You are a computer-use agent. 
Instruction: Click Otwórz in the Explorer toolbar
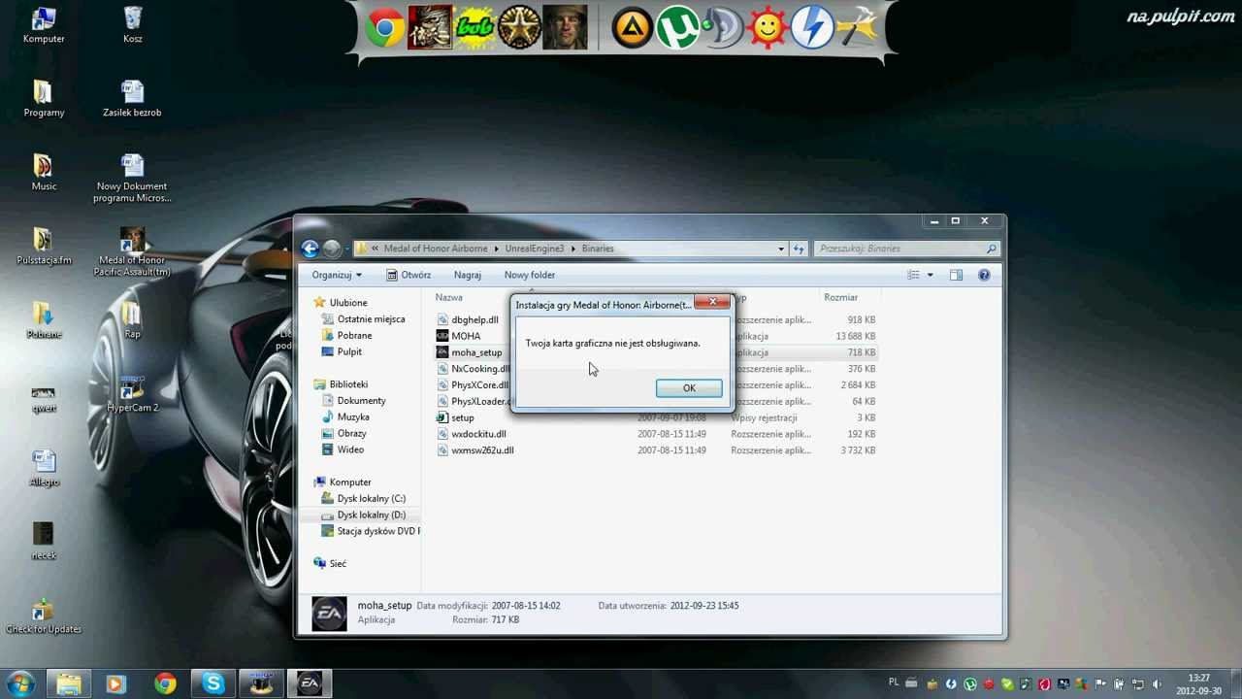coord(409,275)
